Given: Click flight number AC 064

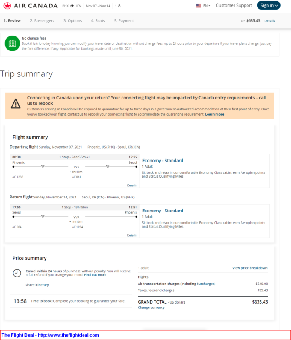Looking at the screenshot, I should coord(17,227).
